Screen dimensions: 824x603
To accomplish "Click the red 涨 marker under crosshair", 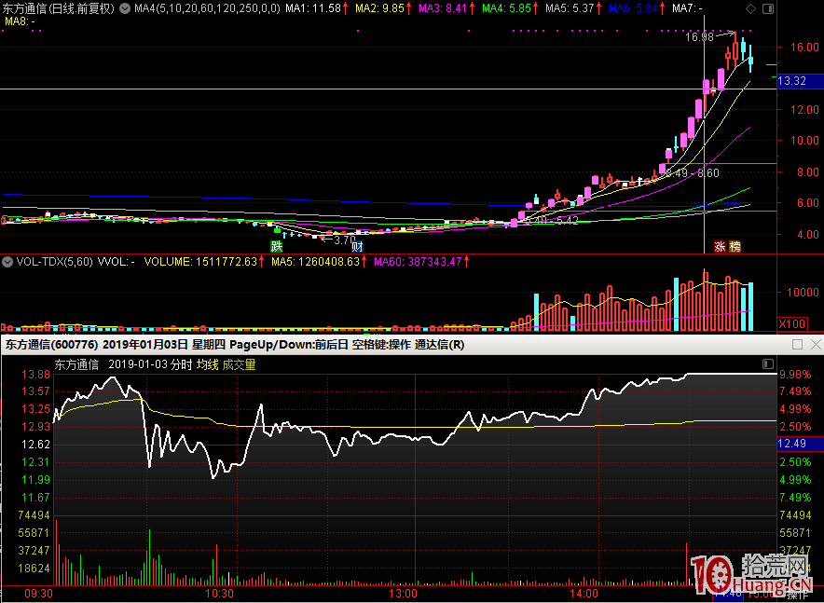I will tap(720, 246).
